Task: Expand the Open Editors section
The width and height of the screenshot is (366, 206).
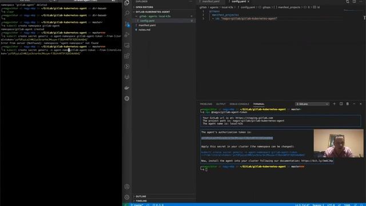Action: click(x=164, y=7)
